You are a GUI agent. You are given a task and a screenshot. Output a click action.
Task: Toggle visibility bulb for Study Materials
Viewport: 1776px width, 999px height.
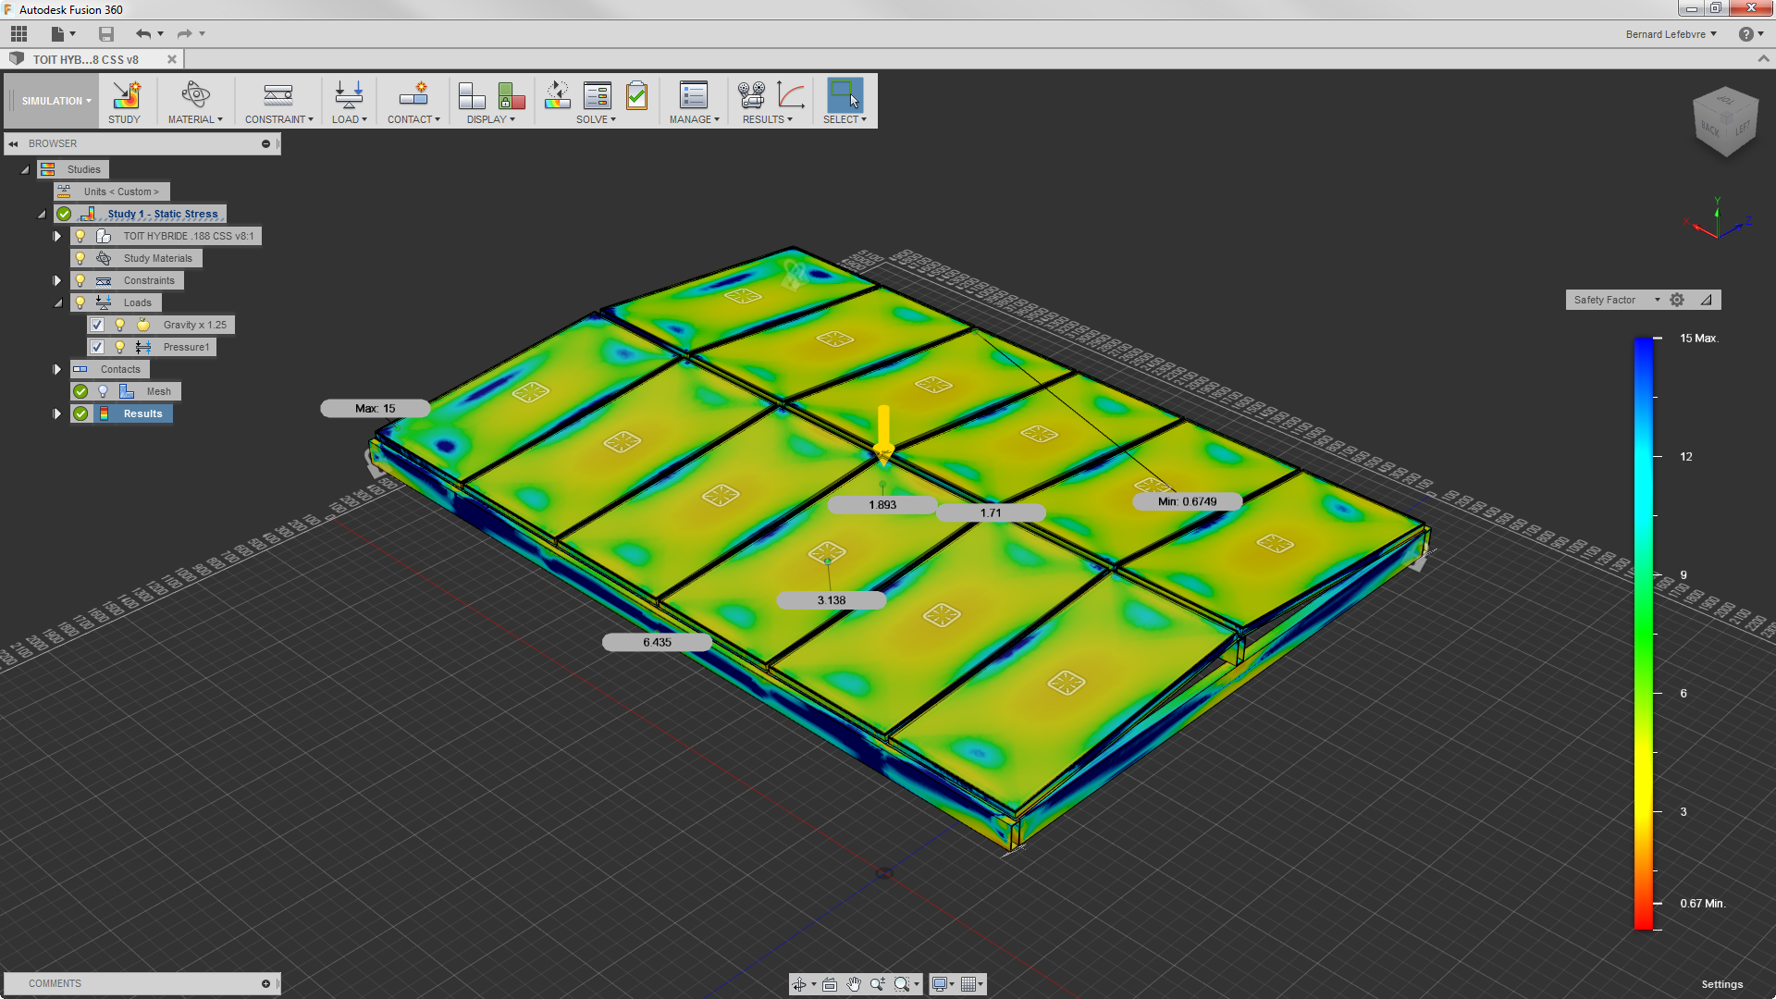click(x=80, y=258)
